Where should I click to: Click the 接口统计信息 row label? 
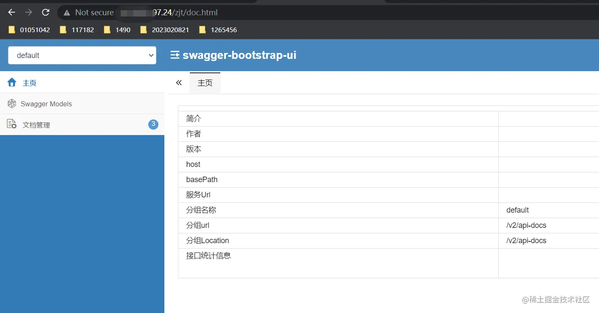[x=208, y=256]
